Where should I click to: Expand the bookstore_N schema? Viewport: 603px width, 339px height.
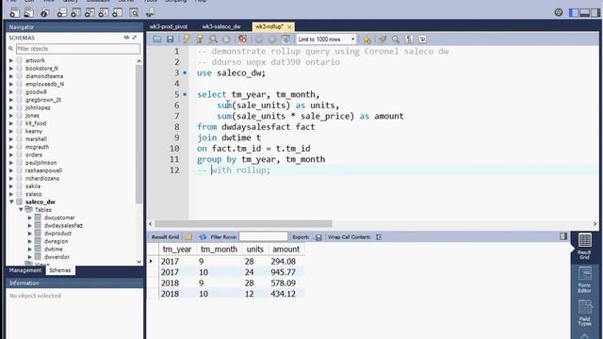click(11, 69)
